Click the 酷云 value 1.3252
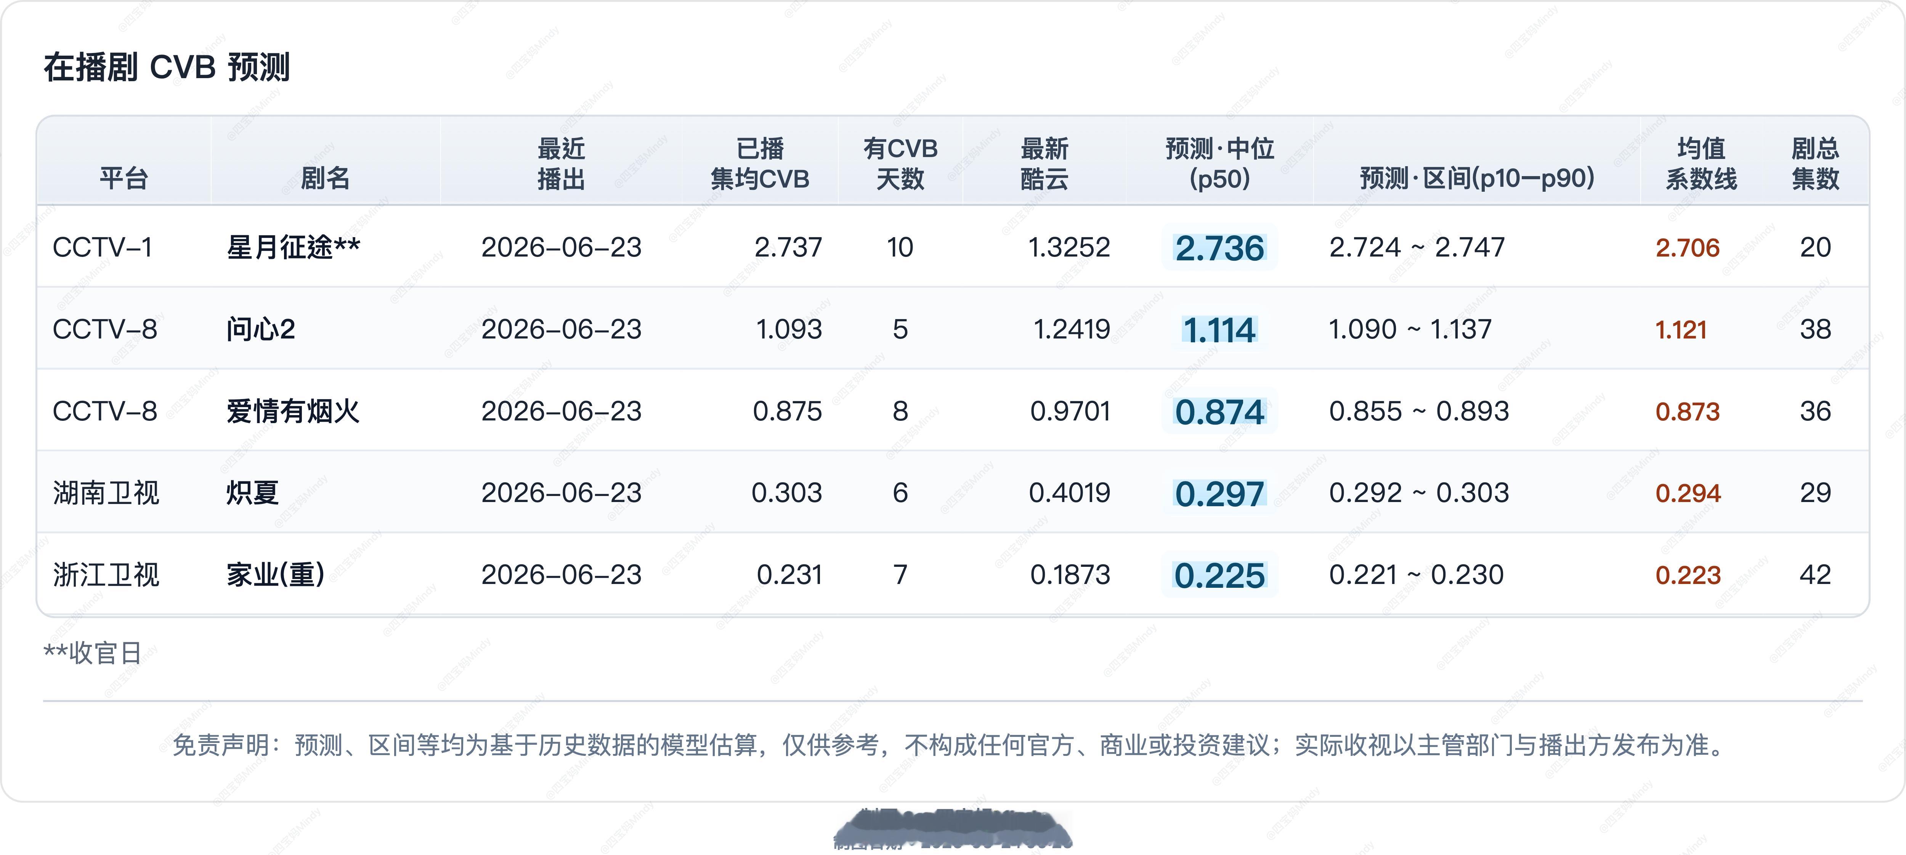This screenshot has height=855, width=1906. 1069,247
